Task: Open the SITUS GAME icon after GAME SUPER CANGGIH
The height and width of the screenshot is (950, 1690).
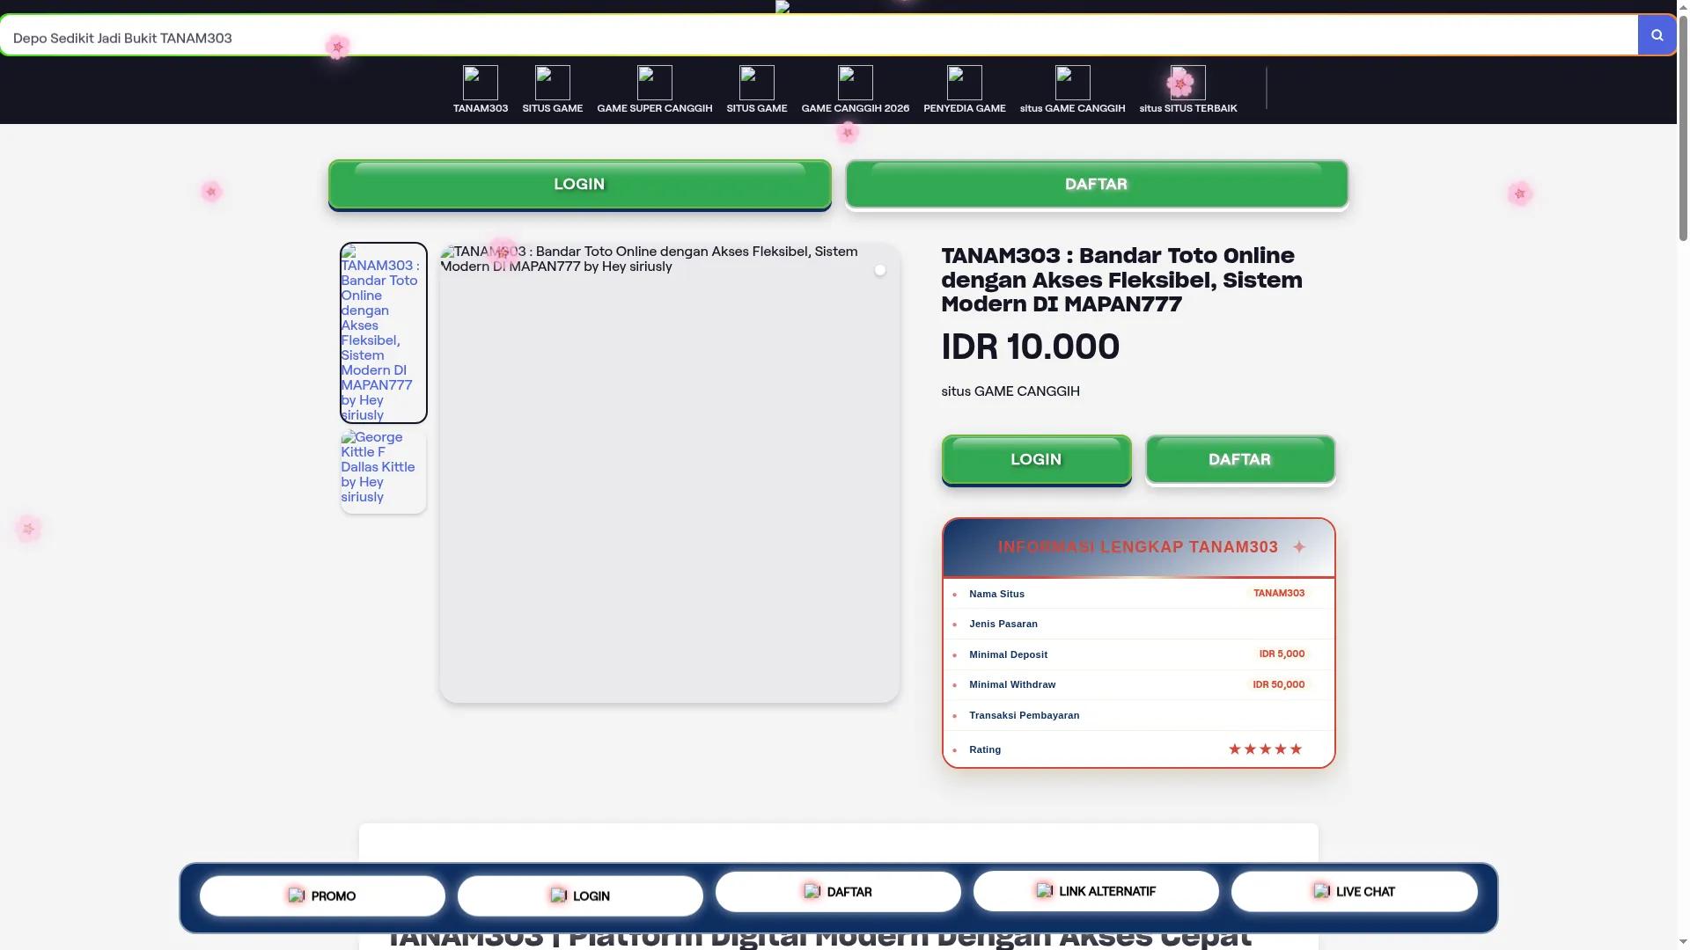Action: (757, 83)
